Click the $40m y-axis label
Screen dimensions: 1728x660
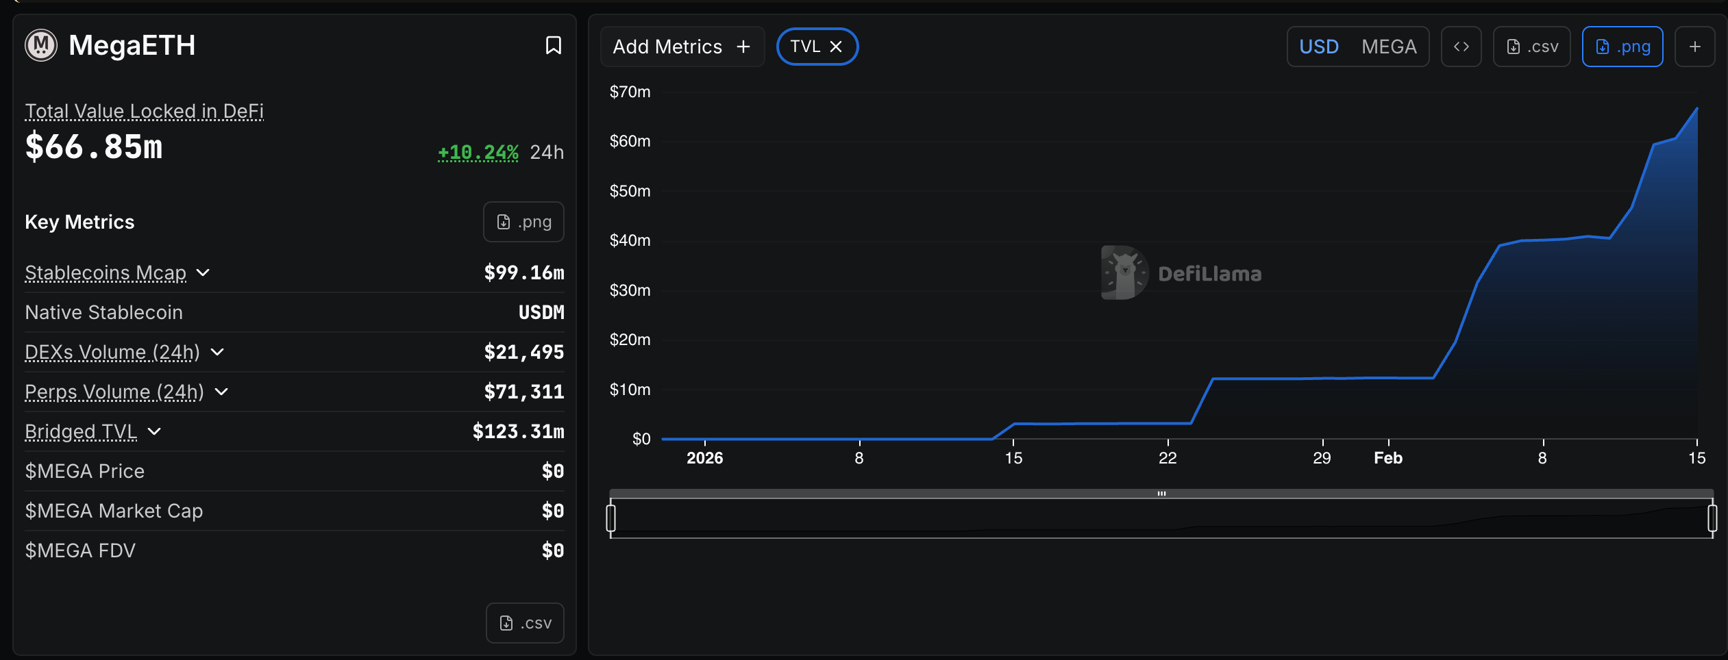(x=630, y=240)
